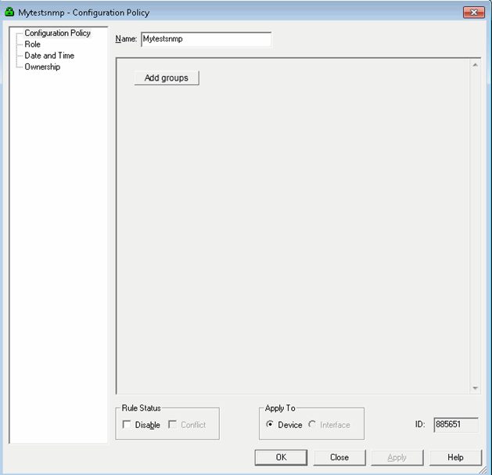Select the Device radio button
This screenshot has height=475, width=492.
pos(270,424)
